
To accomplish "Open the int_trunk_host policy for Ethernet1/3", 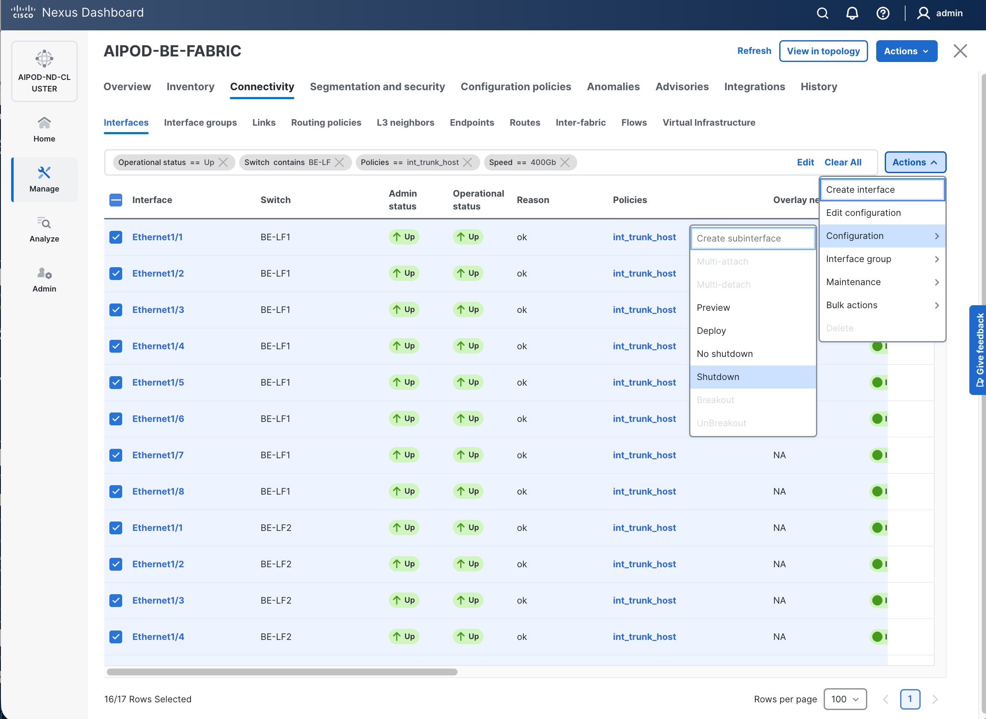I will (x=645, y=309).
